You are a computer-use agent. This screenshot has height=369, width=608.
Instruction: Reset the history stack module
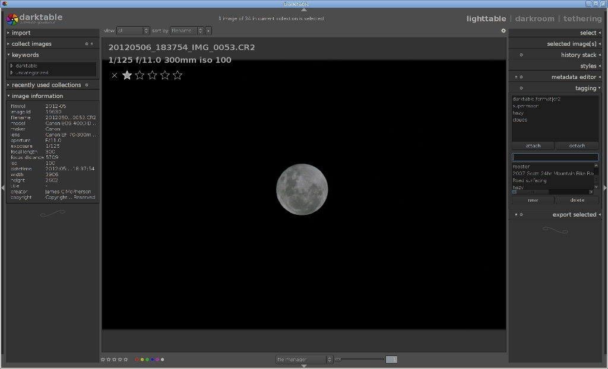click(521, 55)
